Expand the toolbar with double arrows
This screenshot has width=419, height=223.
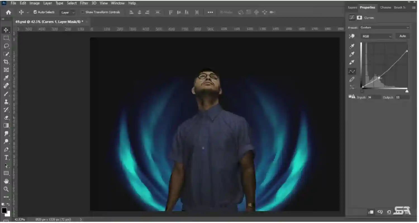coord(3,19)
